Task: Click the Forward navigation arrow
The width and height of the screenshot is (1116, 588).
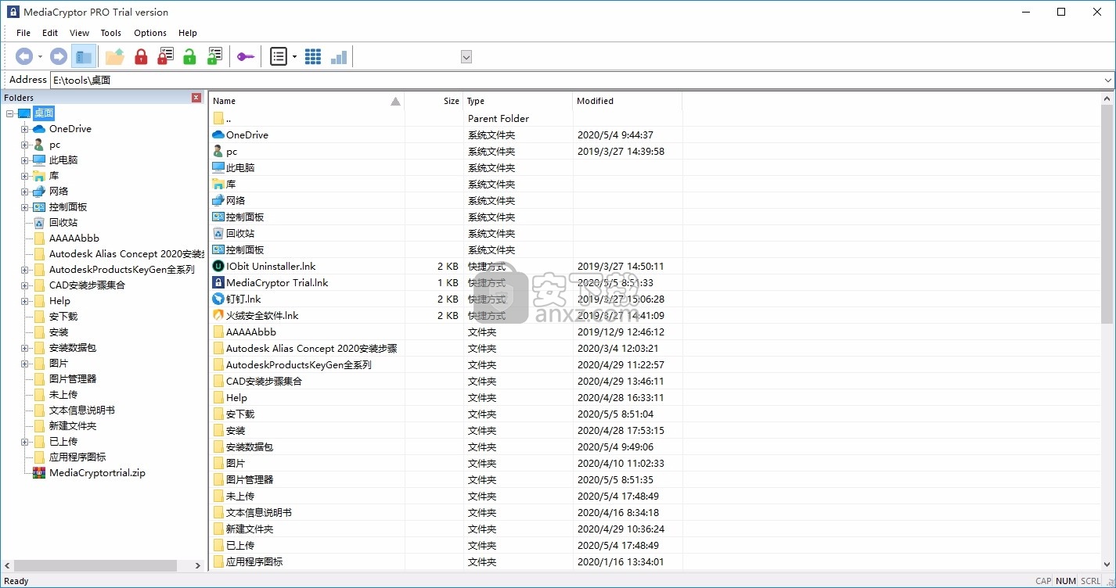Action: click(59, 56)
